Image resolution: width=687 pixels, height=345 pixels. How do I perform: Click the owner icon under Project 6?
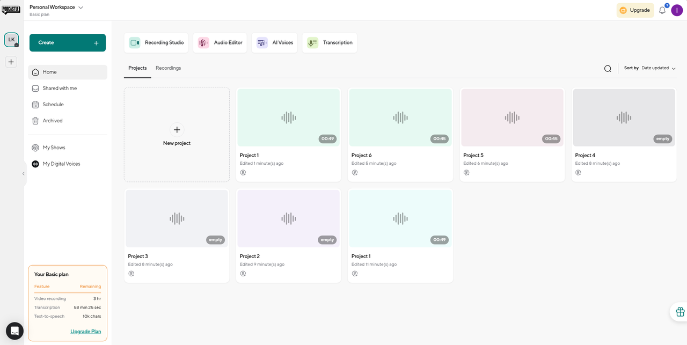[x=355, y=173]
